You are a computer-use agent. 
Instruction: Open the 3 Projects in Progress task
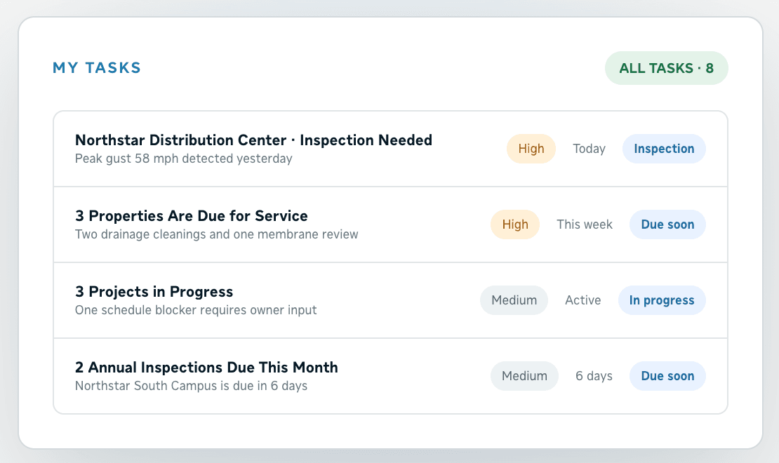pos(154,292)
